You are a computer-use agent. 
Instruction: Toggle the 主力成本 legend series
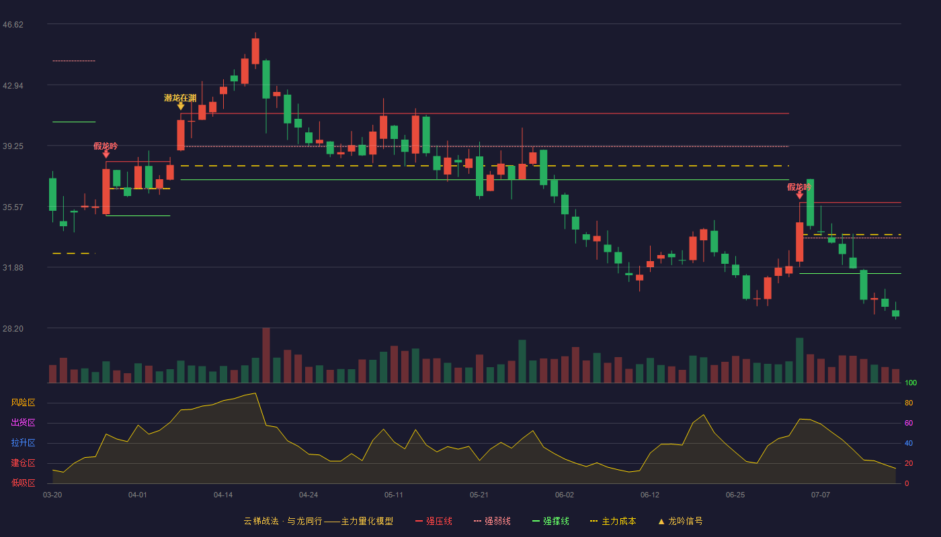[x=613, y=521]
